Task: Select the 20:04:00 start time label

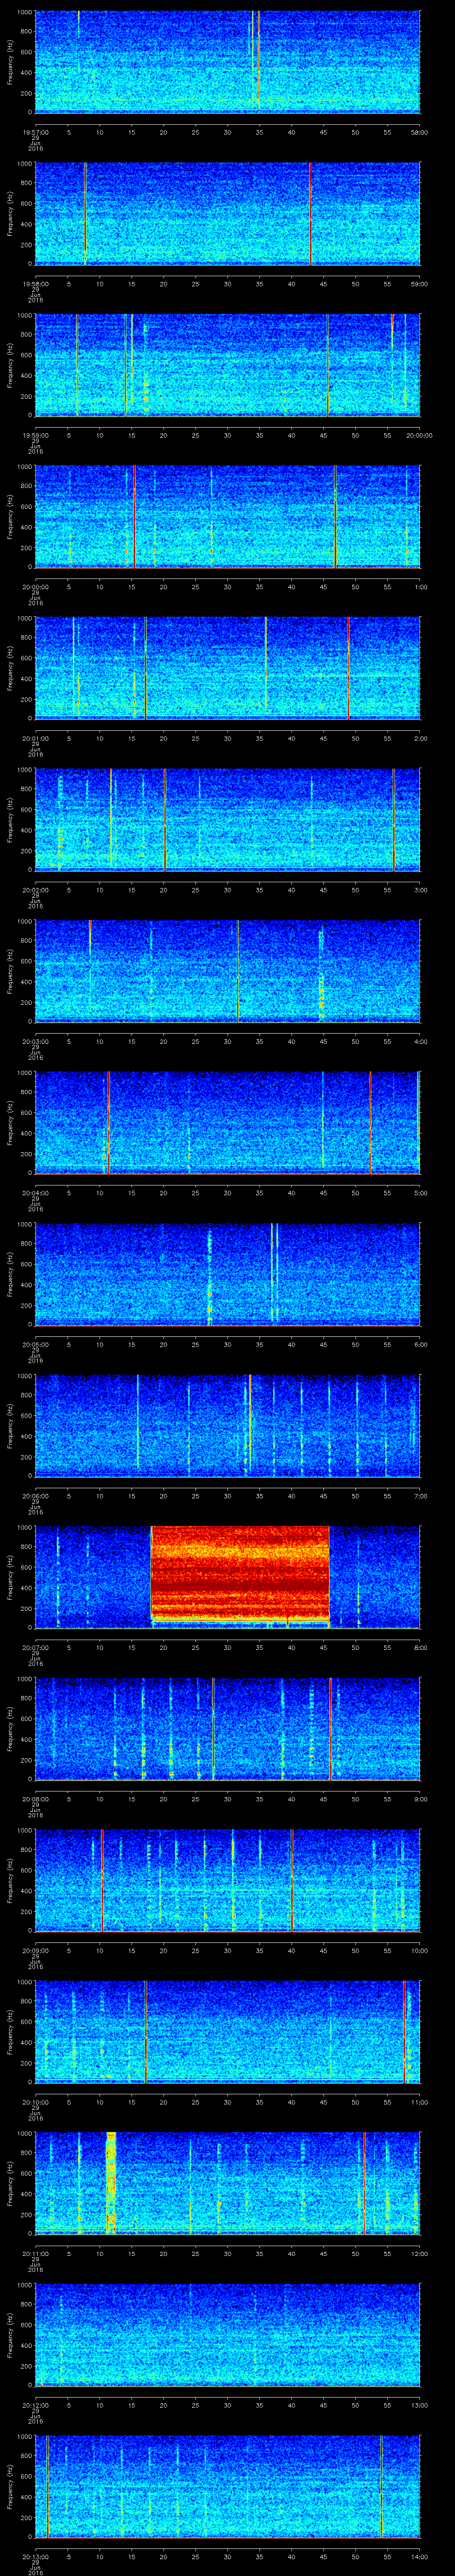Action: click(x=35, y=1193)
